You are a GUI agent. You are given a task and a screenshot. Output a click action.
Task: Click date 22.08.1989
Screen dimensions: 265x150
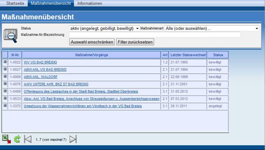pos(179,77)
